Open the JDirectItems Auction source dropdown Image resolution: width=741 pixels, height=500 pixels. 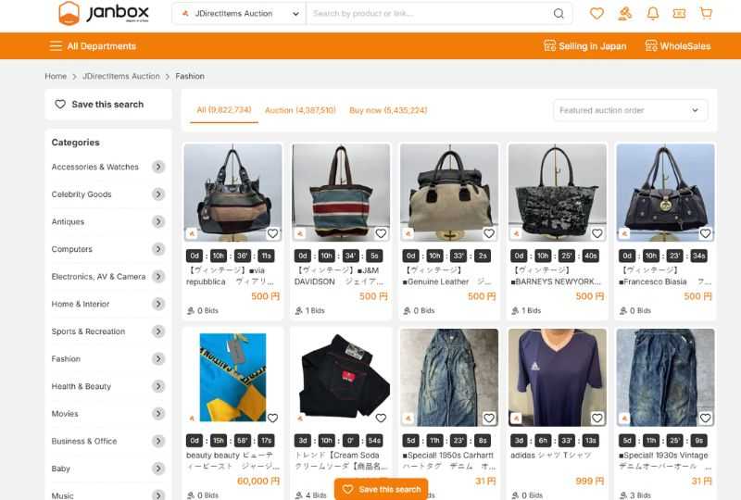pyautogui.click(x=240, y=14)
